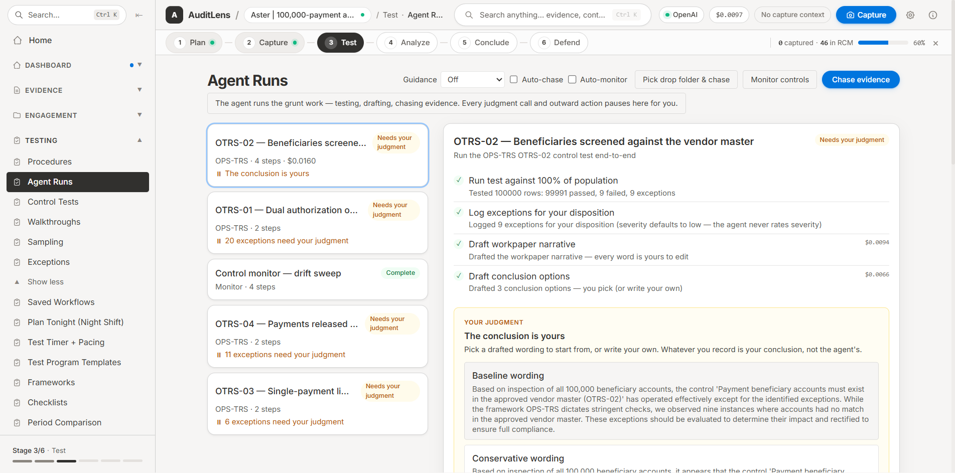Enable the Auto-monitor checkbox
Viewport: 955px width, 473px height.
[572, 79]
